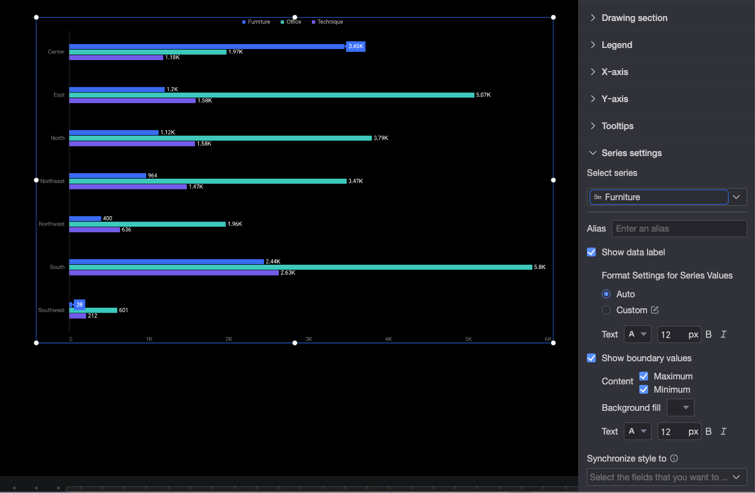Screen dimensions: 755x493
Task: Toggle bold for data label text
Action: pyautogui.click(x=709, y=334)
